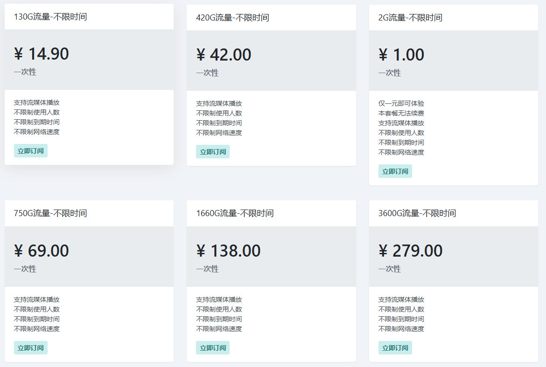
Task: Click 立即订阅 on the 2G流量 trial plan
Action: click(x=395, y=171)
